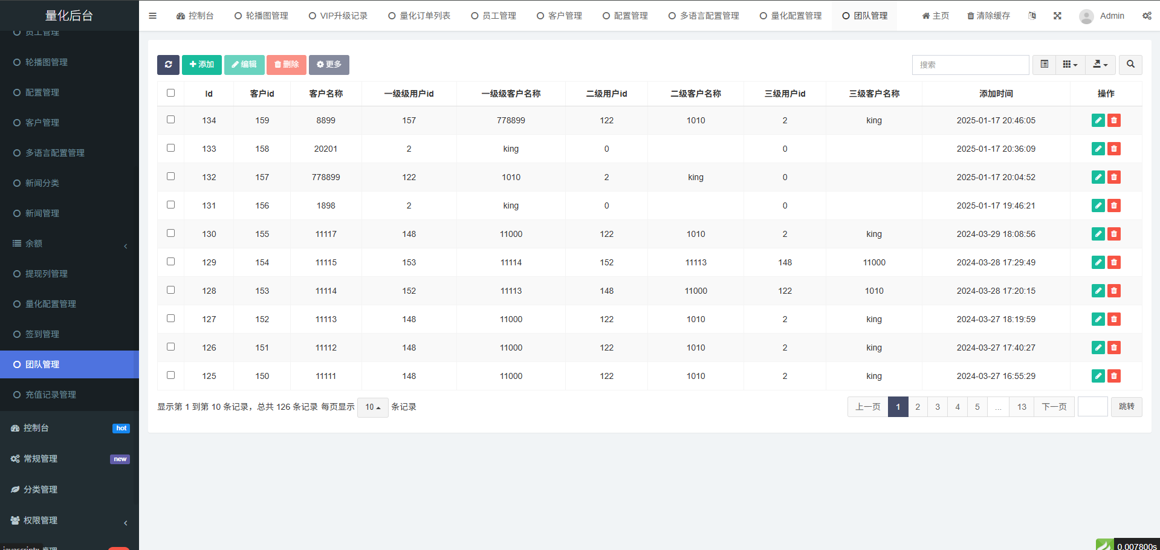Check the checkbox for Id 131
This screenshot has height=550, width=1160.
(x=170, y=205)
